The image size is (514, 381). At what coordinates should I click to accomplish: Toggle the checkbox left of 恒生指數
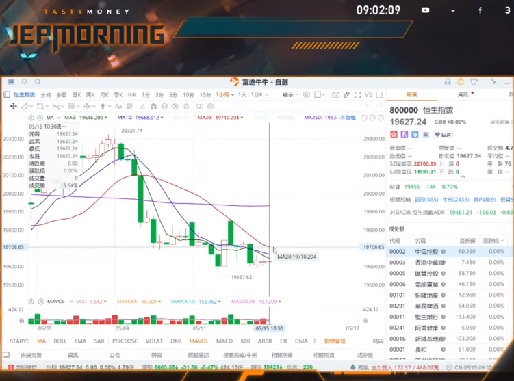tap(7, 95)
